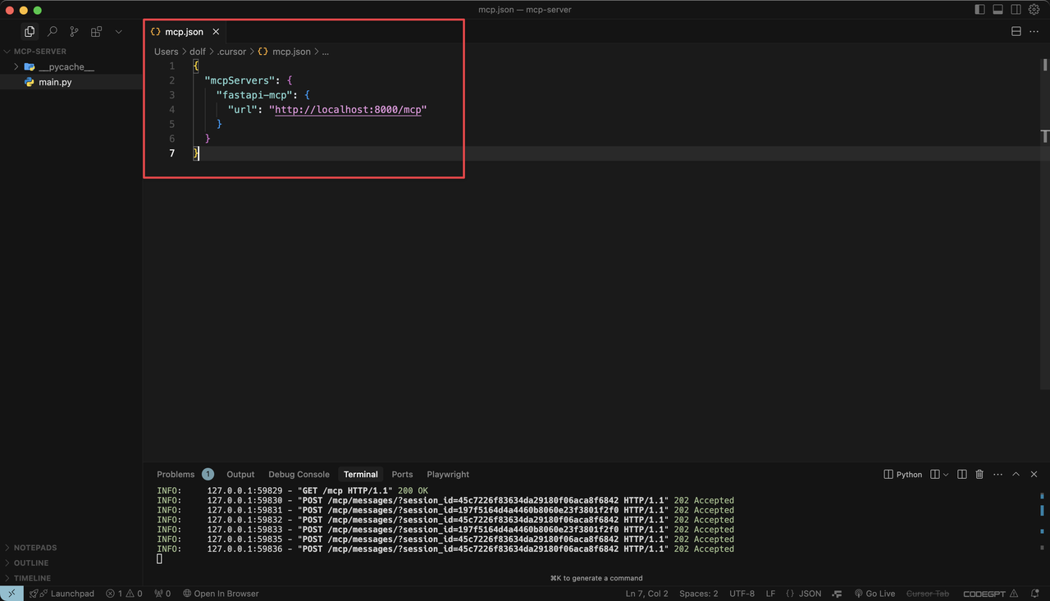The image size is (1050, 601).
Task: Change end of line LF setting
Action: point(771,593)
